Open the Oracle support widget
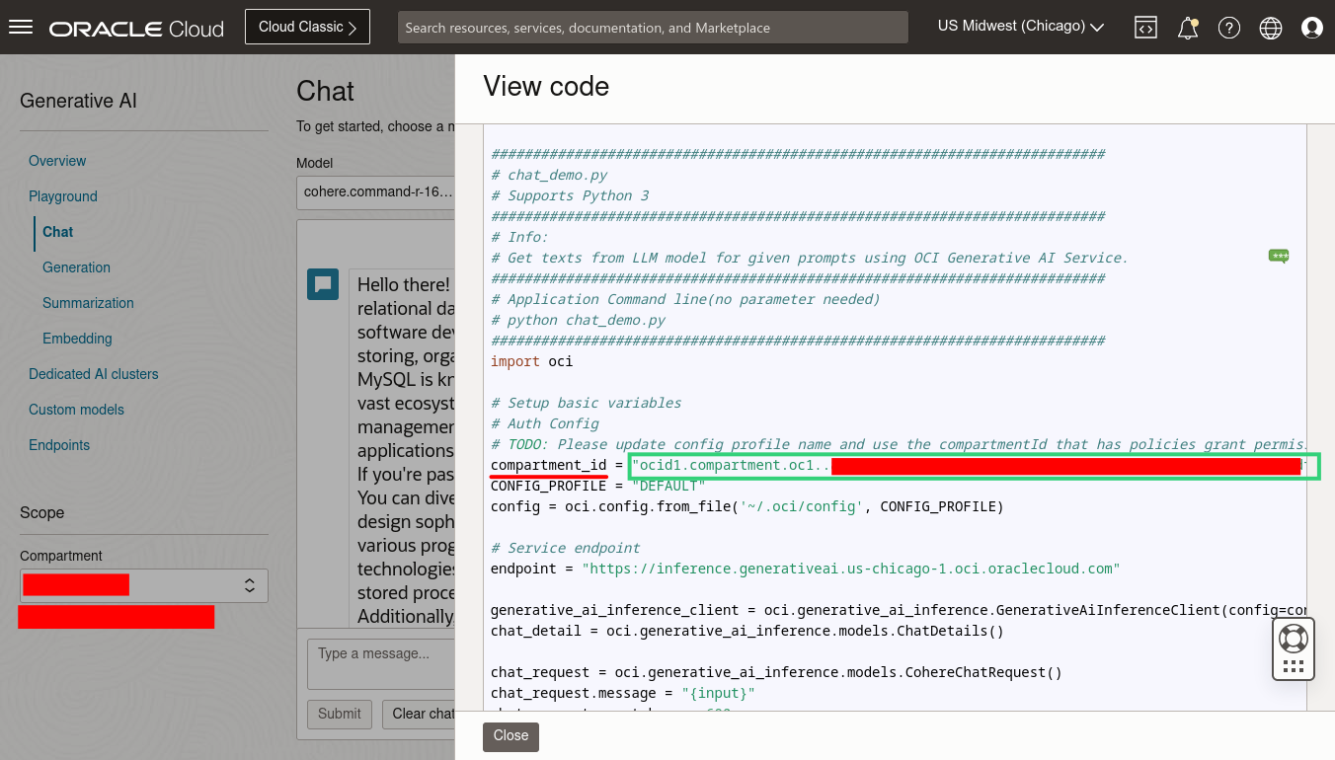Viewport: 1335px width, 760px height. pos(1293,648)
